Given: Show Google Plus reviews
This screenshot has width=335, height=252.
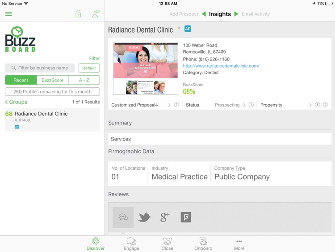Looking at the screenshot, I should click(x=165, y=217).
